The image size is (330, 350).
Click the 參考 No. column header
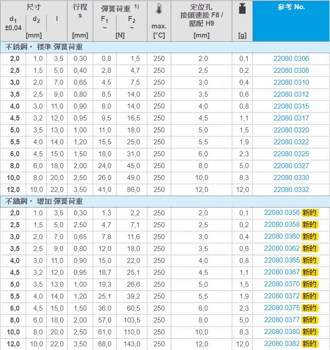pos(291,7)
